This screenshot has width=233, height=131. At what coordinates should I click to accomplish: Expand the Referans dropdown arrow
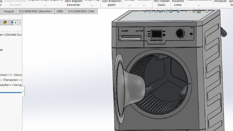point(144,6)
